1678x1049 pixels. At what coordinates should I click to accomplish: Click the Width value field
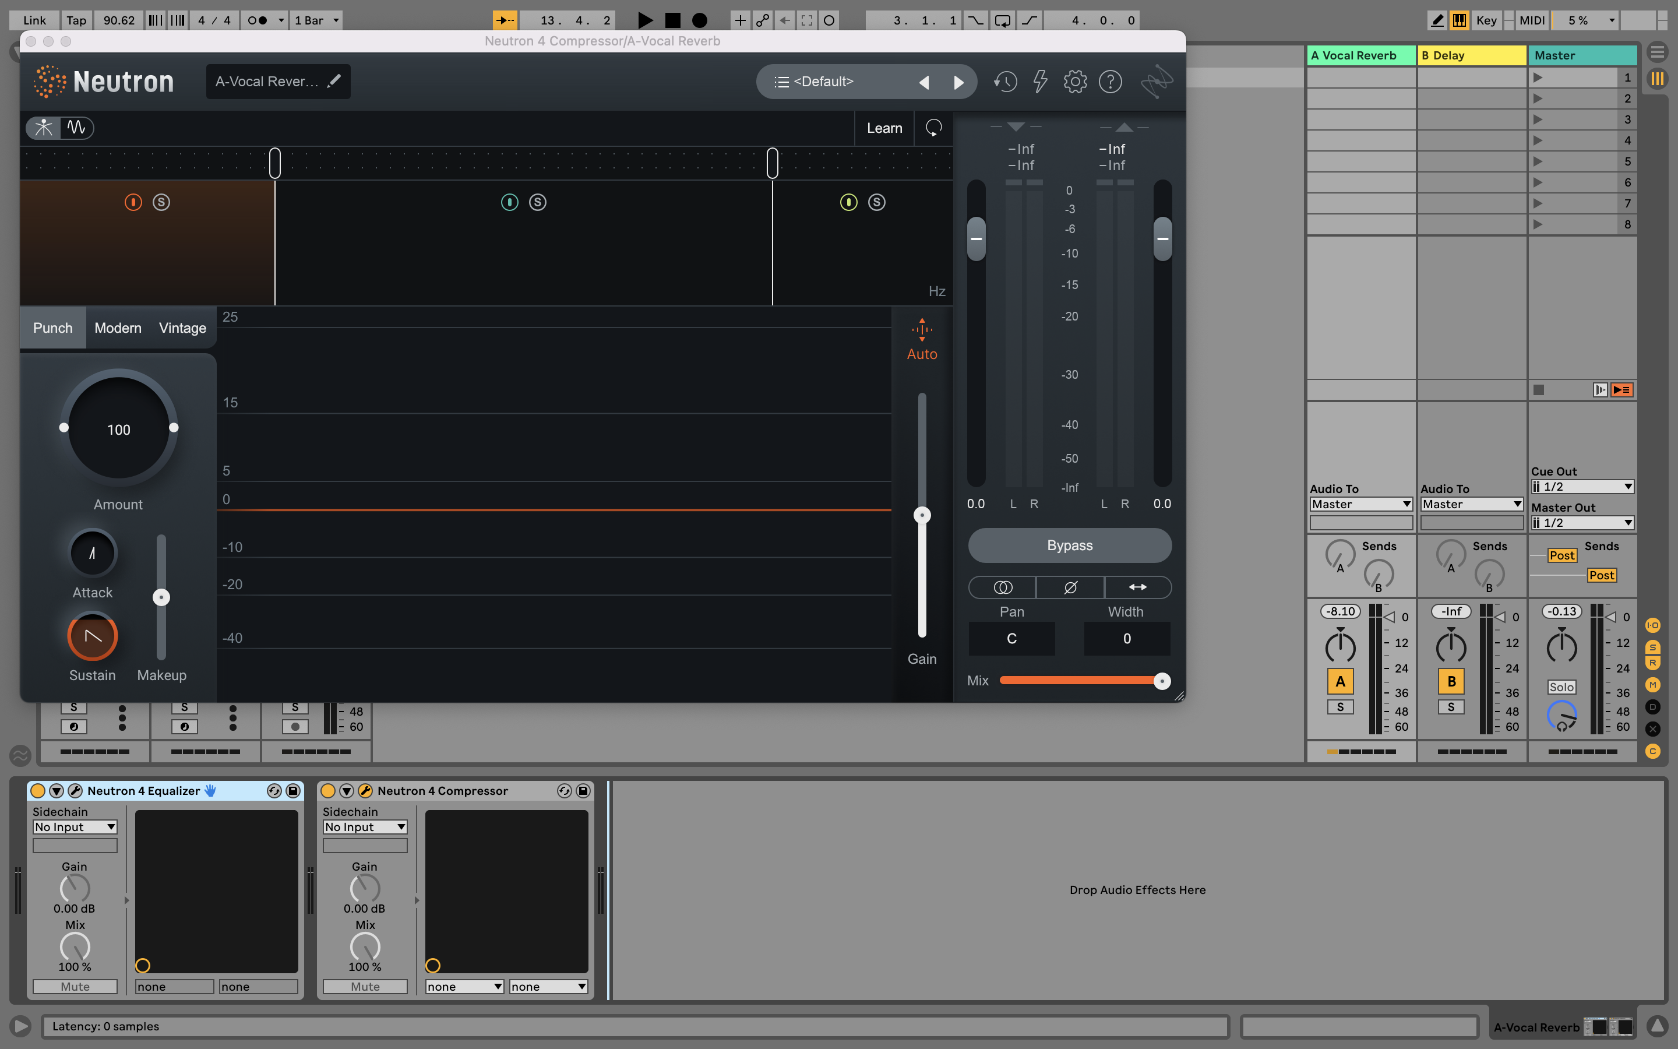pos(1127,638)
